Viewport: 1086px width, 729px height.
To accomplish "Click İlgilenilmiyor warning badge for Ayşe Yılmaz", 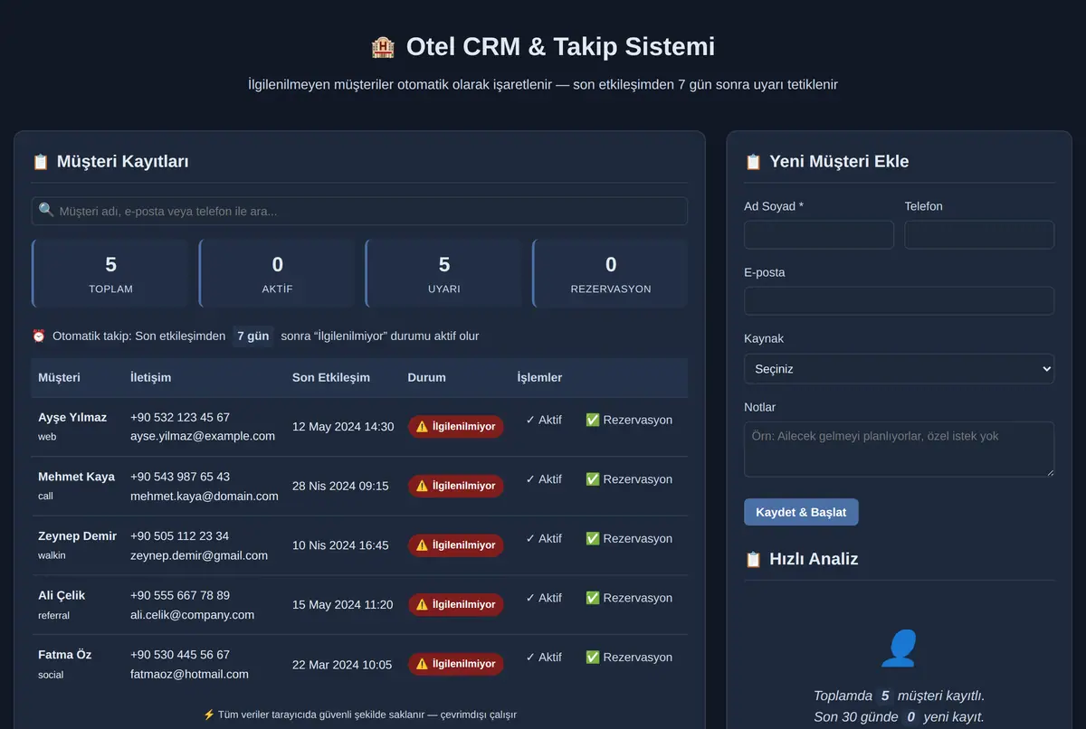I will point(456,427).
